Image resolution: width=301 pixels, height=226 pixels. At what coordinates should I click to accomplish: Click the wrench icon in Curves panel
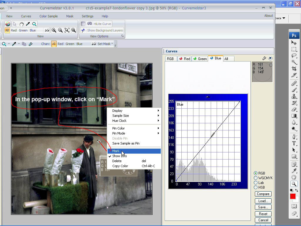click(x=264, y=59)
